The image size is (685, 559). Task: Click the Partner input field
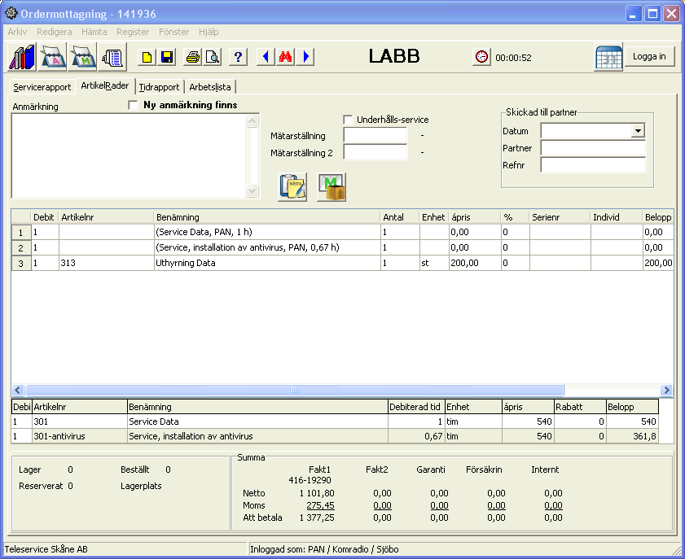pyautogui.click(x=592, y=148)
